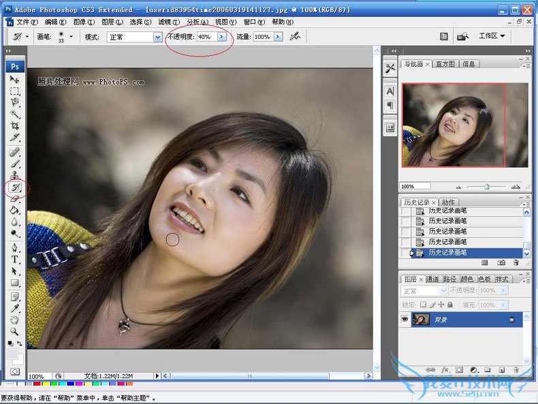Select the Magic Wand tool
Screen dimensions: 538x404
15,114
